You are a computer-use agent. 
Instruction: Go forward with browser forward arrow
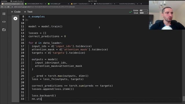tap(5, 7)
